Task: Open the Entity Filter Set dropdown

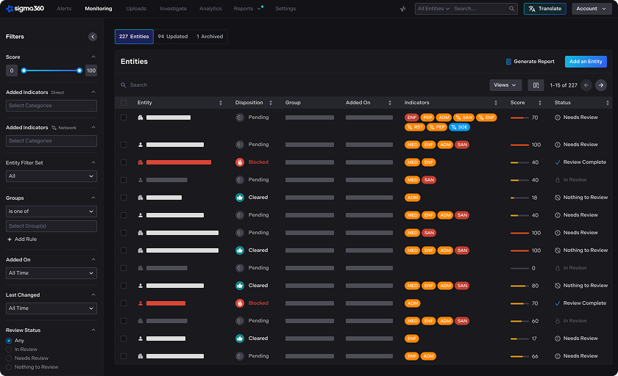Action: pos(51,176)
